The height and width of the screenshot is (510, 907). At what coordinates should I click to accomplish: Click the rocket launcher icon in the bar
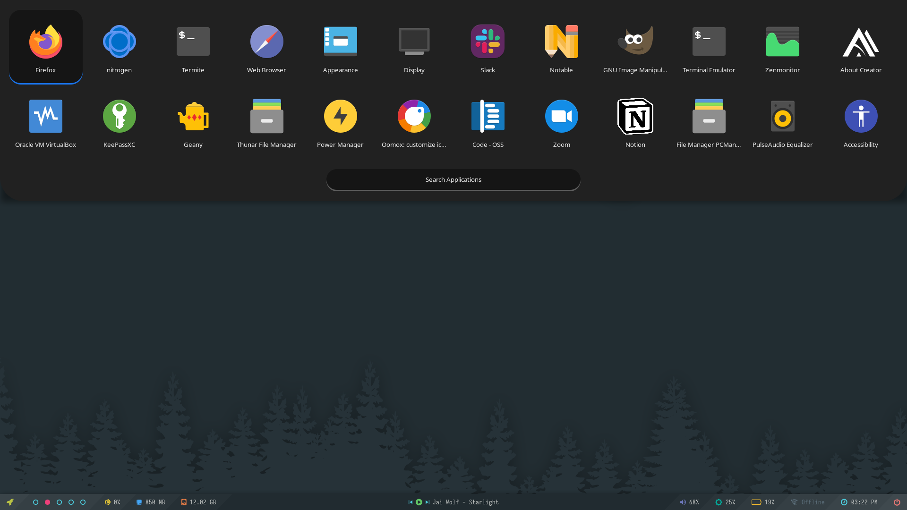10,502
